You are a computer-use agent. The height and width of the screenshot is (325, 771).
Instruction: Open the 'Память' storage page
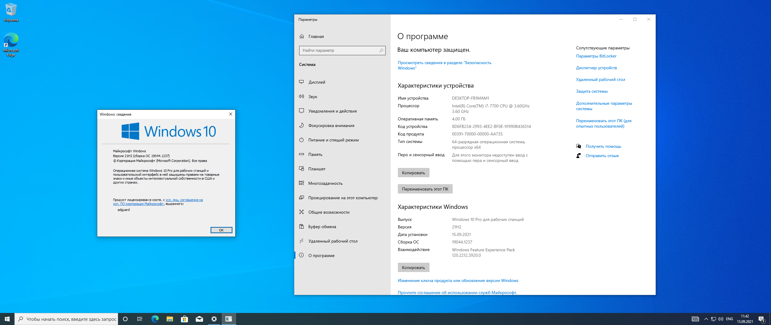pos(342,154)
